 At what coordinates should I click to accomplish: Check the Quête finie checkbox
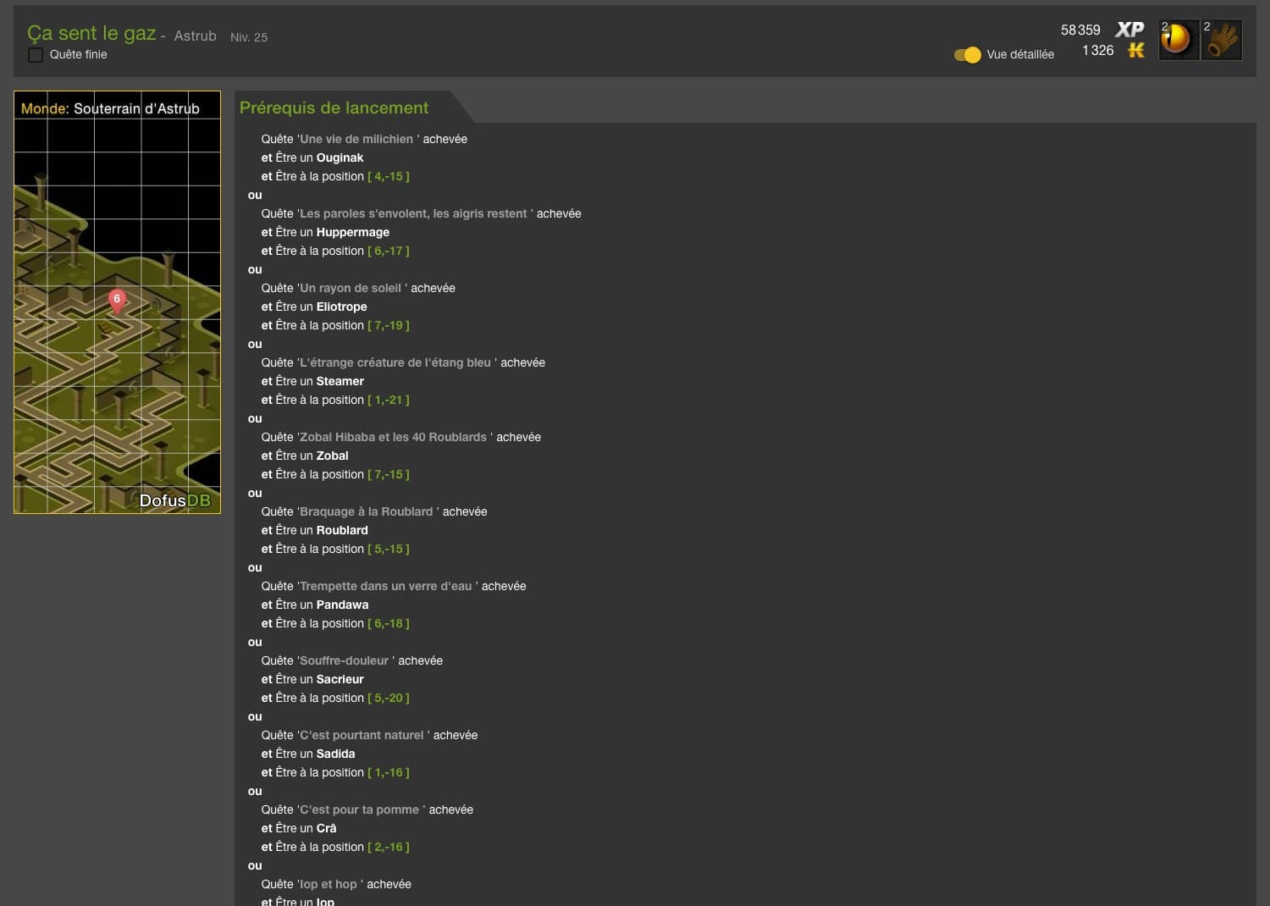pyautogui.click(x=36, y=54)
